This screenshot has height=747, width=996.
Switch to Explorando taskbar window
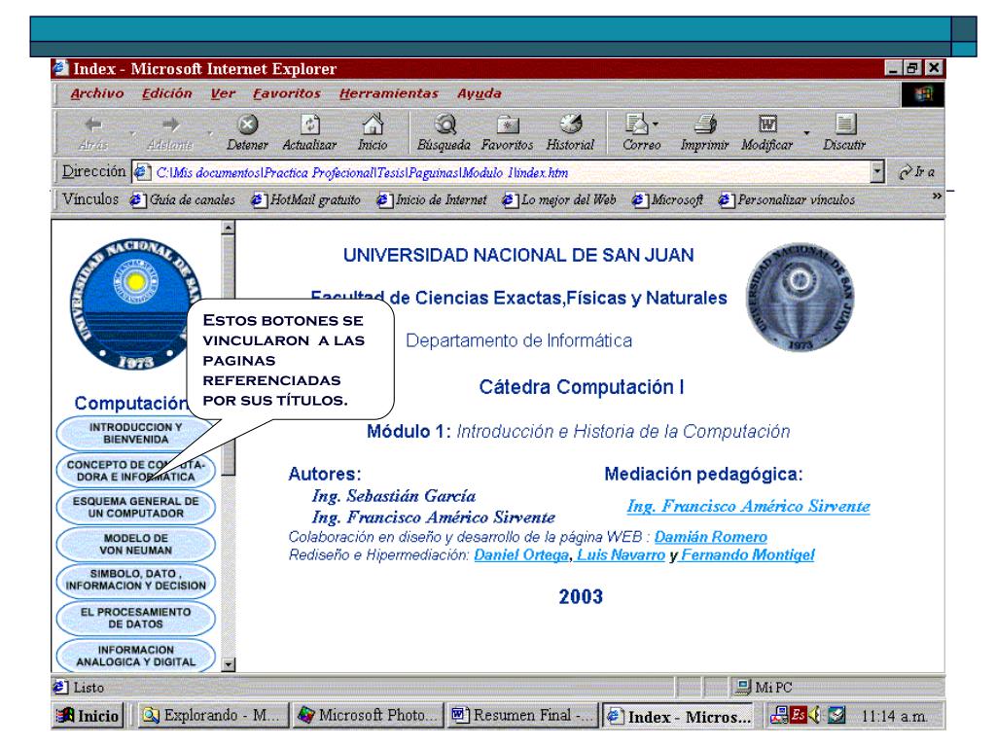coord(213,715)
